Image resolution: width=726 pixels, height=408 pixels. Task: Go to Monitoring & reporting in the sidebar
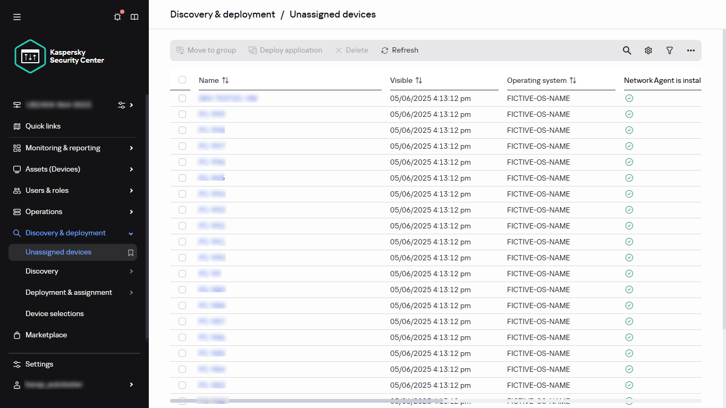[x=63, y=148]
